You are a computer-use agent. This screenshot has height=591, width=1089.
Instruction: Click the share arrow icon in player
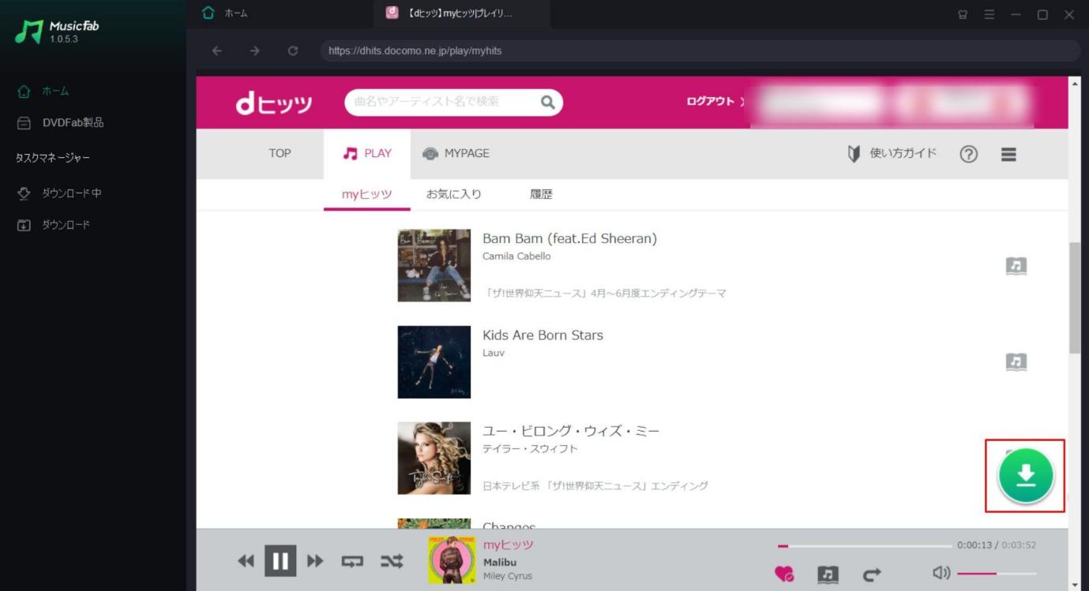tap(872, 574)
